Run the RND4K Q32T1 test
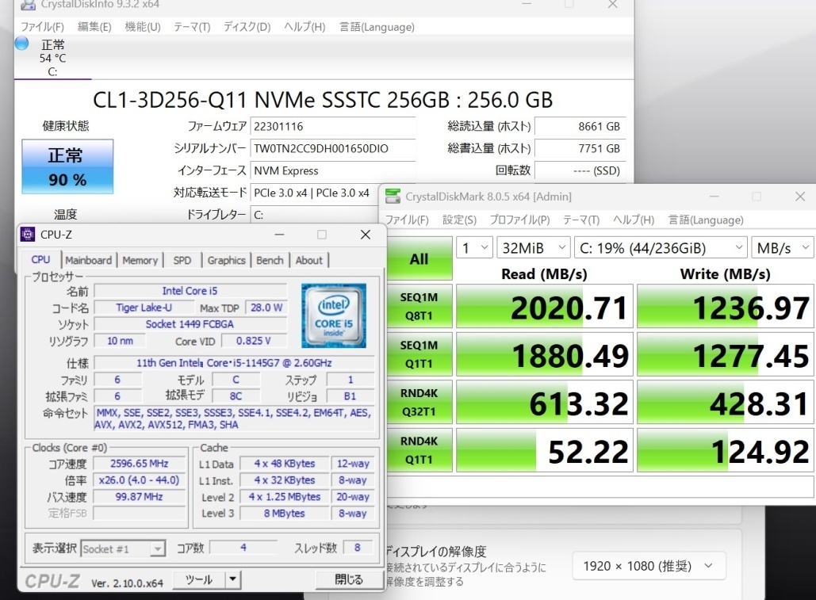Viewport: 816px width, 600px height. click(x=419, y=402)
